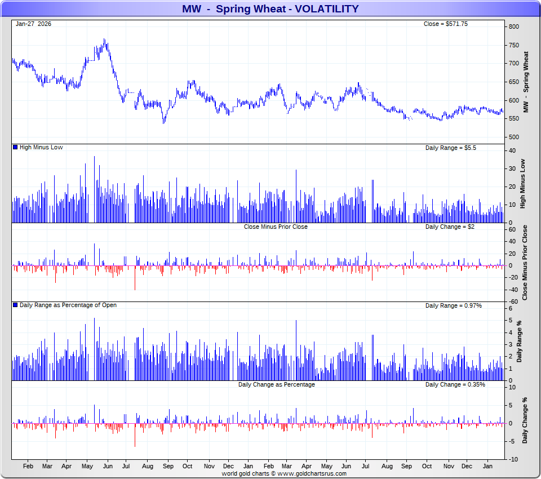Click the 'Daily Change = $2' value

click(x=450, y=227)
